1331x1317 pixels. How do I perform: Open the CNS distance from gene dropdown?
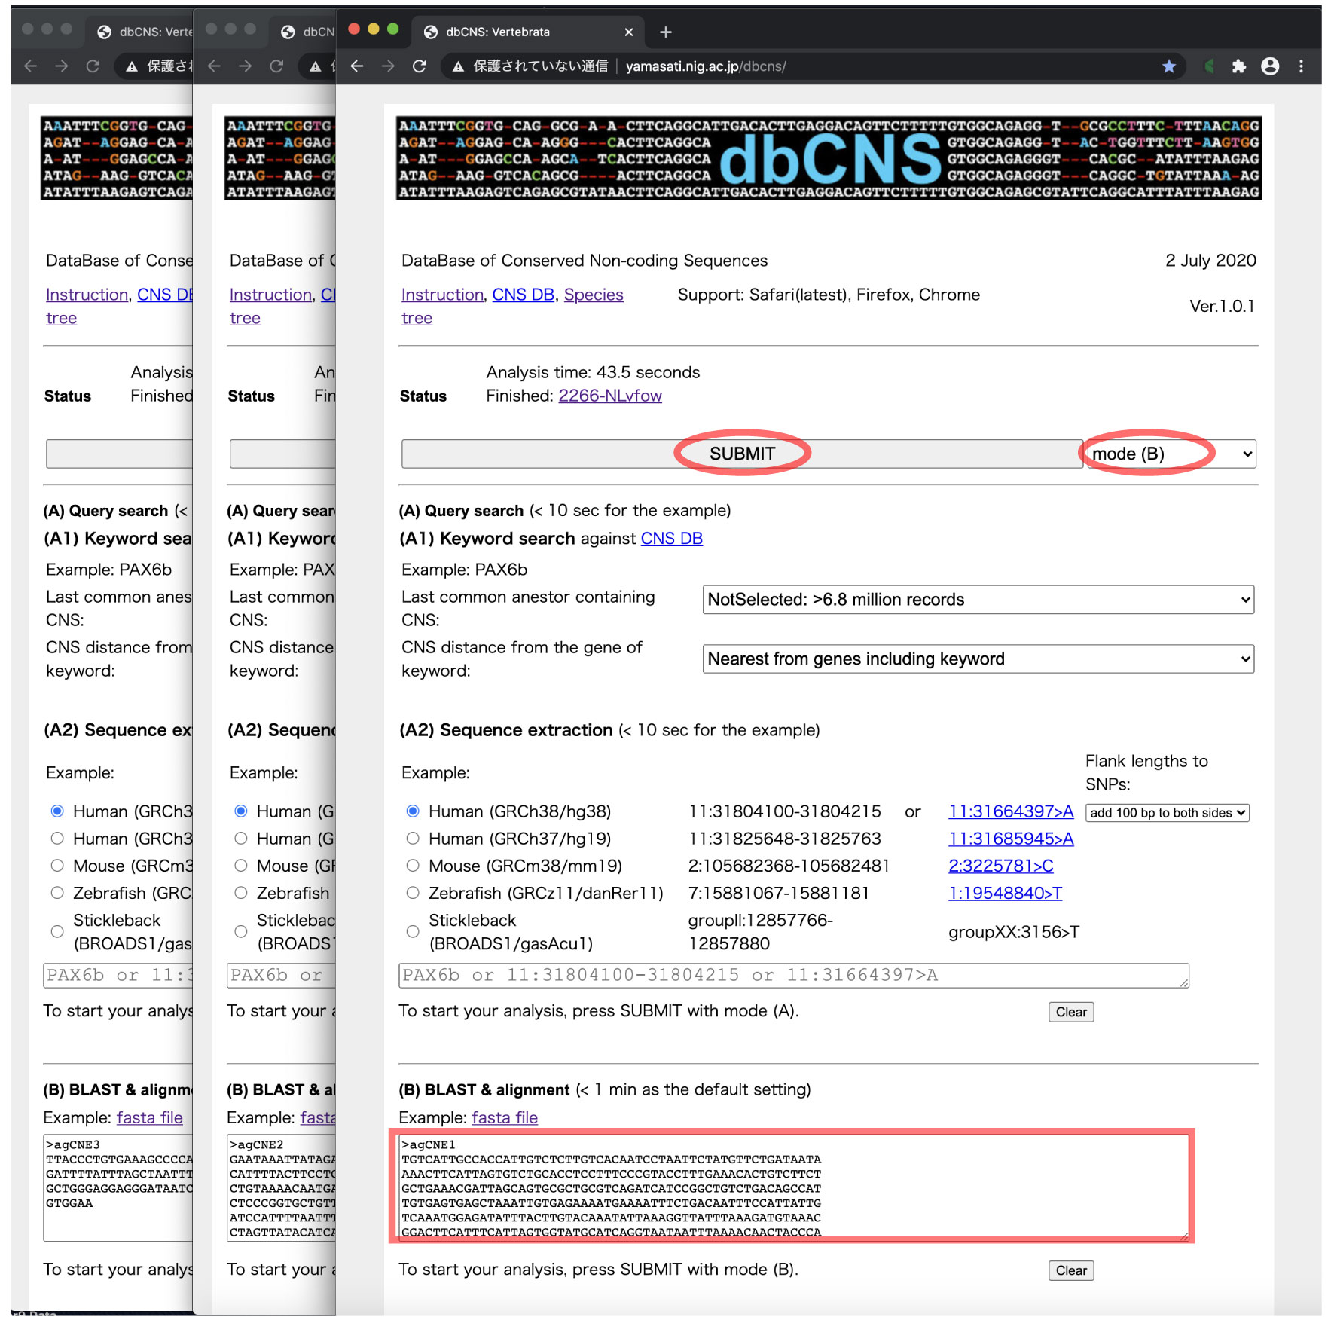(978, 659)
